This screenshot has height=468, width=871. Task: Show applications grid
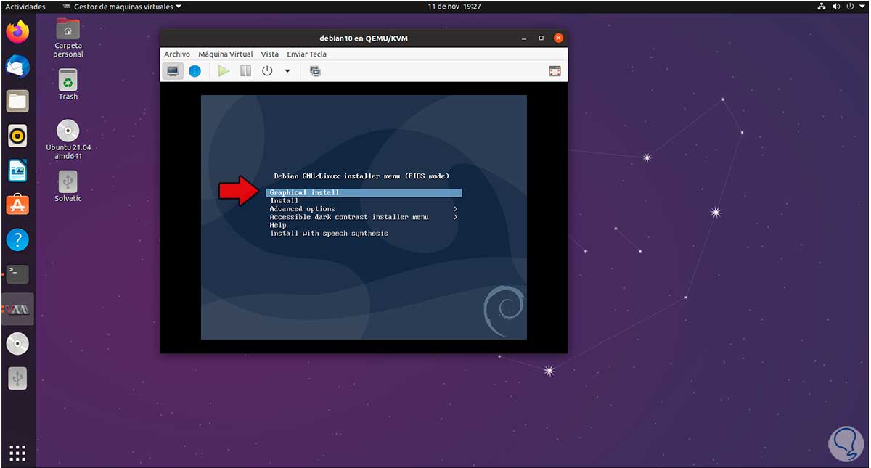(x=17, y=453)
